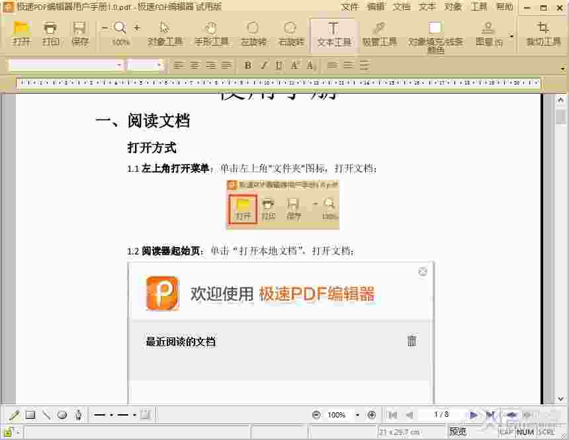The width and height of the screenshot is (569, 440).
Task: Open the 文本 menu
Action: point(426,7)
